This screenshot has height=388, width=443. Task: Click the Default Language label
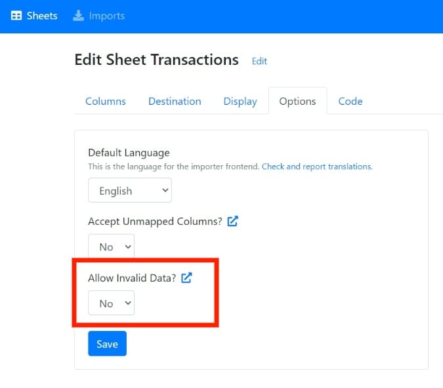coord(129,153)
